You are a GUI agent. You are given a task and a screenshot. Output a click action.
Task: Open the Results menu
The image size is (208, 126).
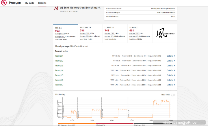pyautogui.click(x=42, y=3)
